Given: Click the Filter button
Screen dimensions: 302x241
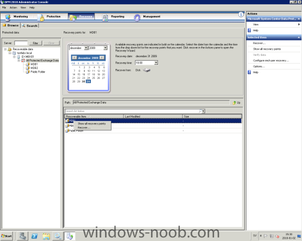Looking at the screenshot, I should pyautogui.click(x=35, y=43).
